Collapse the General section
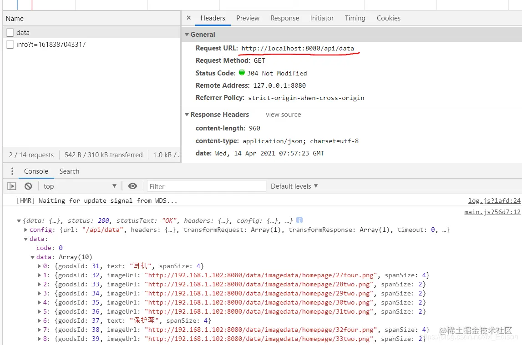Image resolution: width=522 pixels, height=345 pixels. [x=187, y=35]
